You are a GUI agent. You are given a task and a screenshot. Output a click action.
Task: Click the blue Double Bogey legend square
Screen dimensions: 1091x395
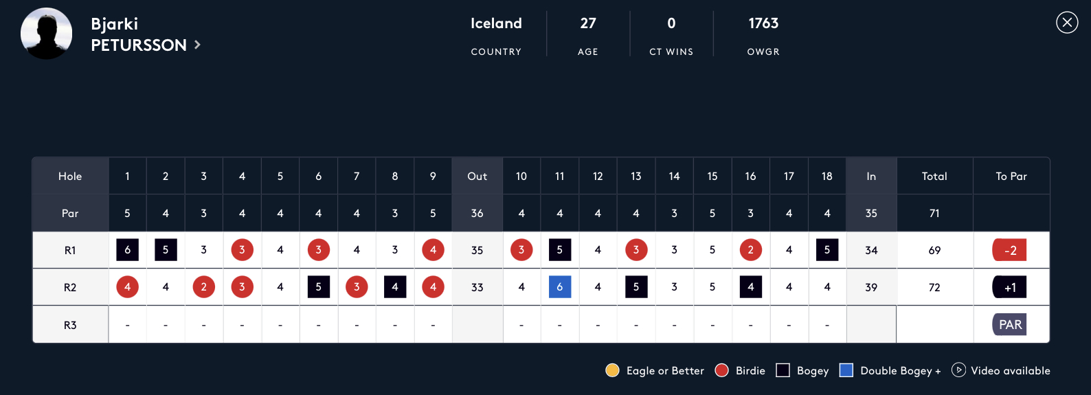pos(846,370)
